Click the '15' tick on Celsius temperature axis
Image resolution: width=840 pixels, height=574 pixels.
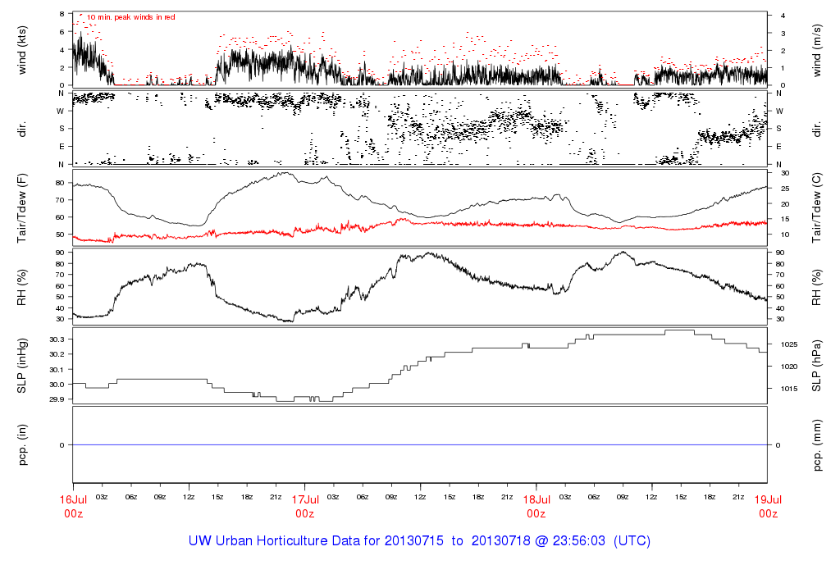pyautogui.click(x=785, y=219)
